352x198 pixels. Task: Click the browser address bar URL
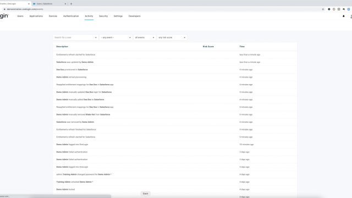25,9
